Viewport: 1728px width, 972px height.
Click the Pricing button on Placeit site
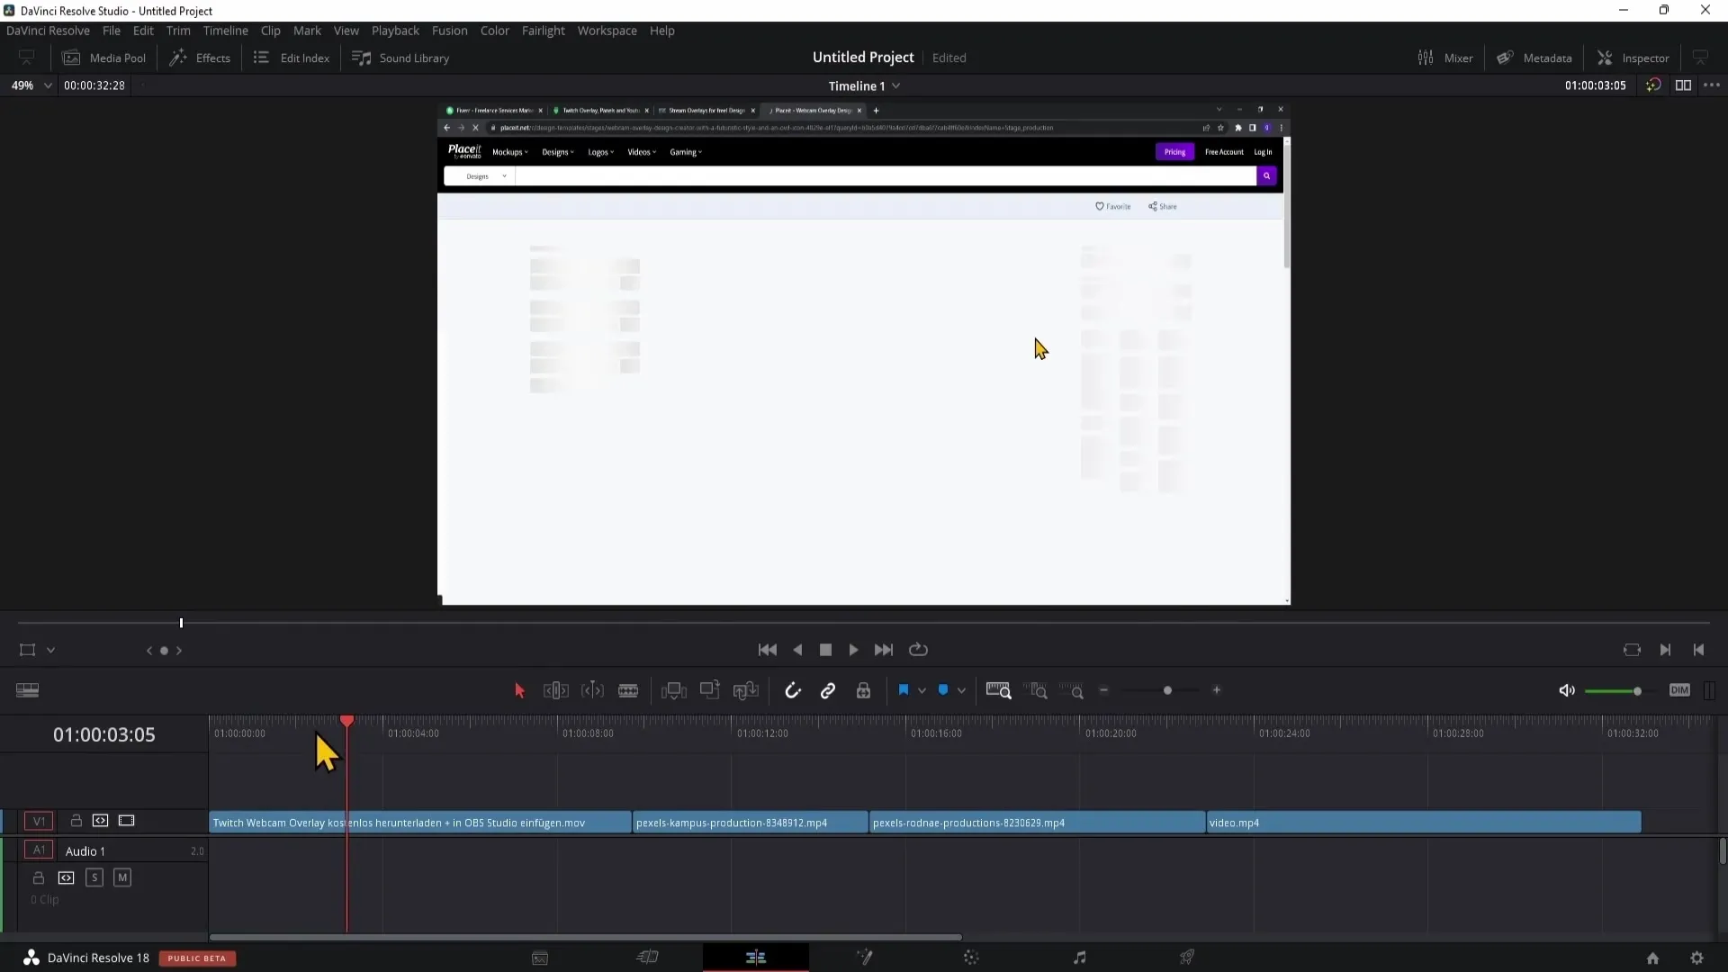pos(1174,150)
